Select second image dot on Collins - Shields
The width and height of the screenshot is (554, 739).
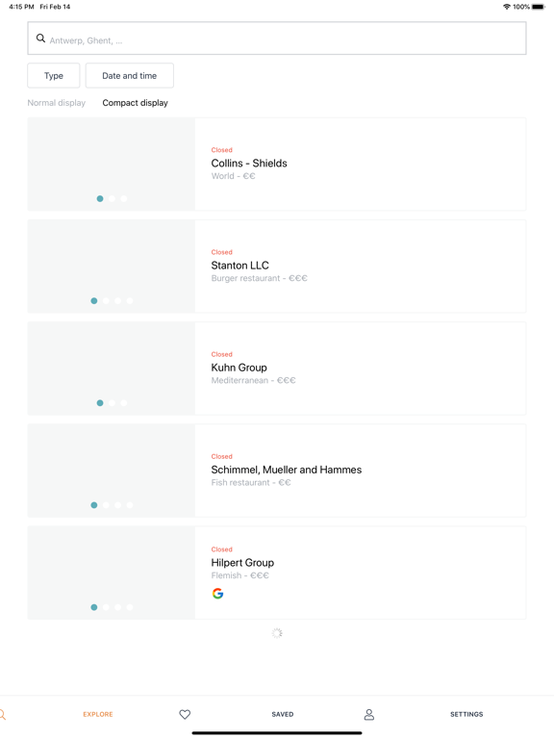112,199
